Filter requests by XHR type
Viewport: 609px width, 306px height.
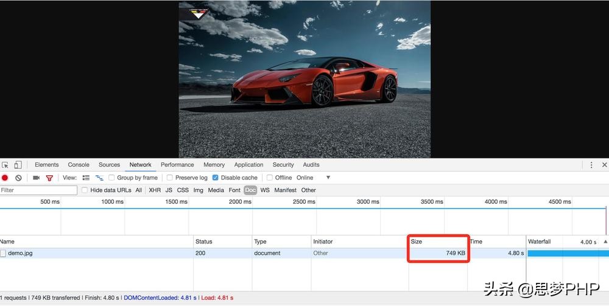[x=155, y=190]
